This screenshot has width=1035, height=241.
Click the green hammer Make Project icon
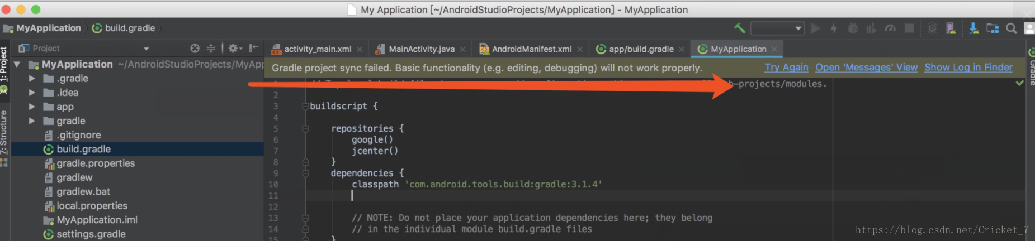[x=739, y=28]
